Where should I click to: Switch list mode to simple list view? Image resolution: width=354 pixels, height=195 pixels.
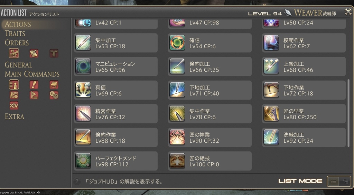tap(334, 181)
